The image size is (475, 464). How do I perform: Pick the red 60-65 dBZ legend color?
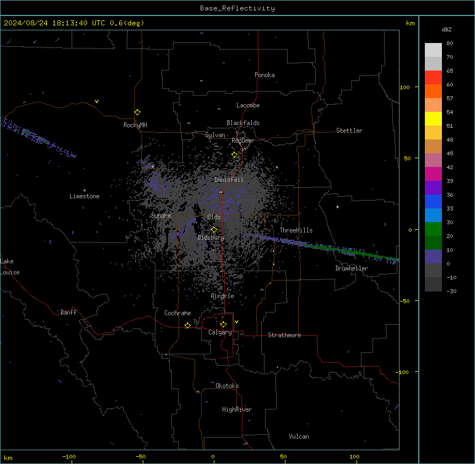(x=433, y=78)
